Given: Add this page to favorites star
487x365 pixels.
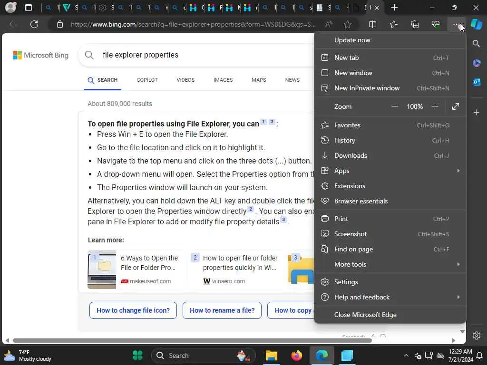Looking at the screenshot, I should [348, 24].
